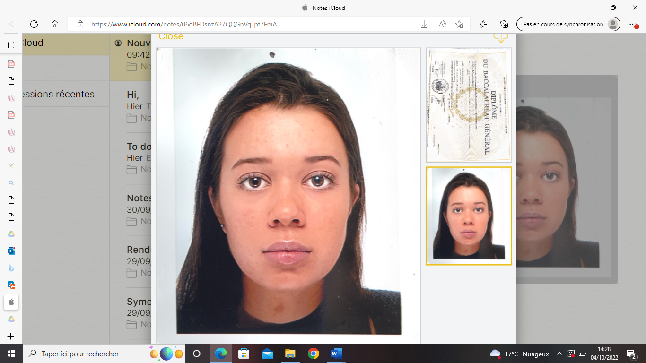The image size is (646, 363).
Task: Open a new tab with plus button
Action: click(11, 337)
